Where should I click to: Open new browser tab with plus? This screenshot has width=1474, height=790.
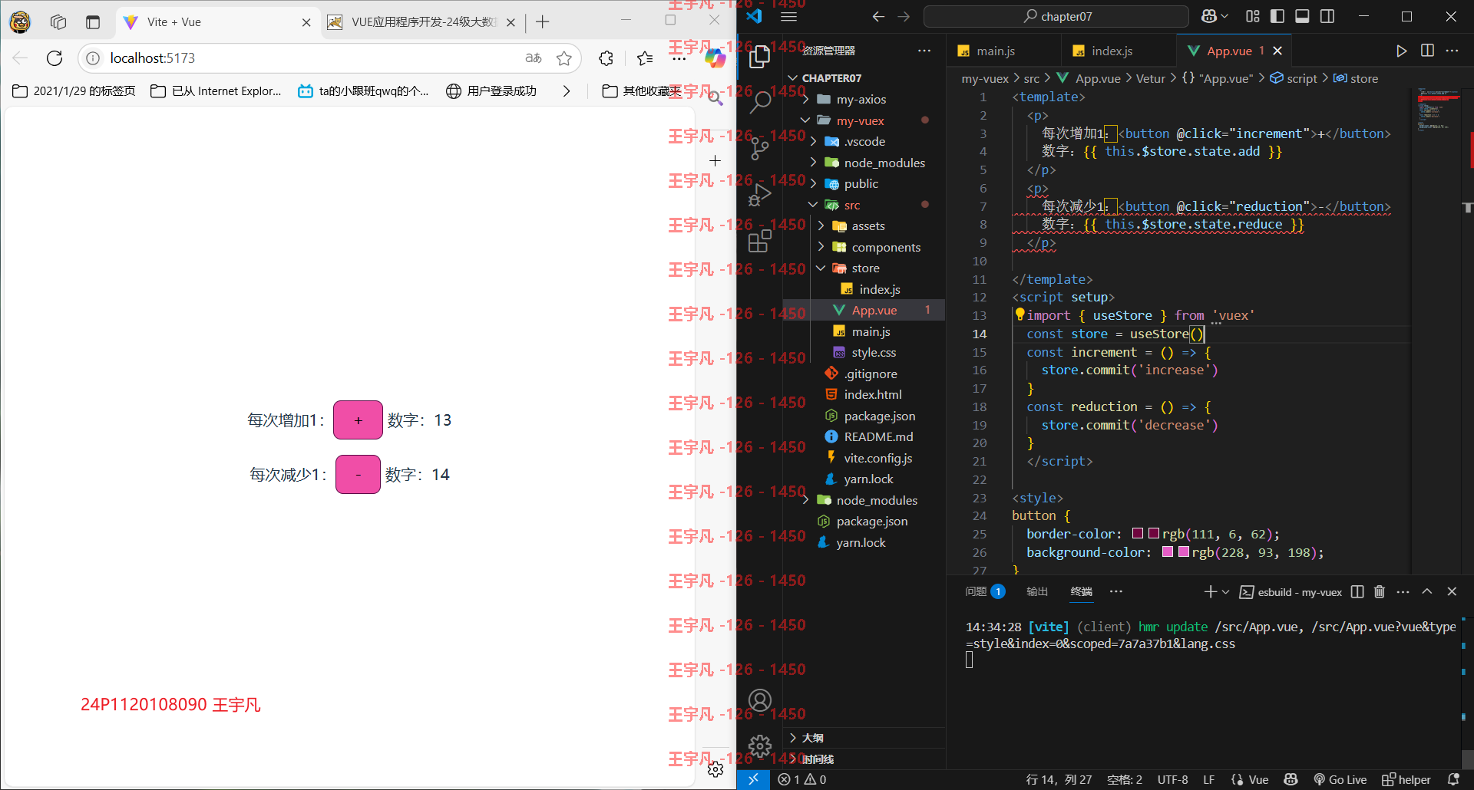click(543, 22)
